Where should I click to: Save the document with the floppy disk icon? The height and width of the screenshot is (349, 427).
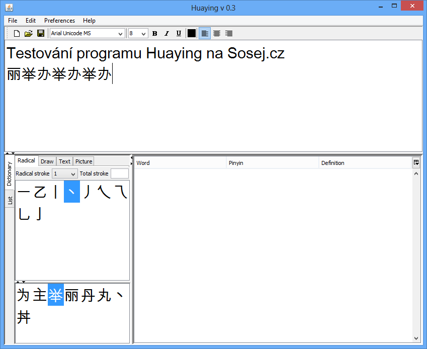coord(41,34)
